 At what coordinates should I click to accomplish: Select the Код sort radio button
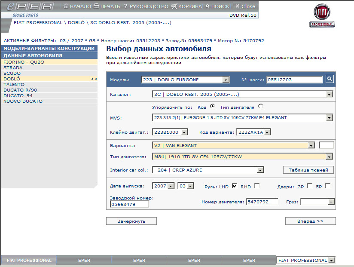click(x=212, y=107)
